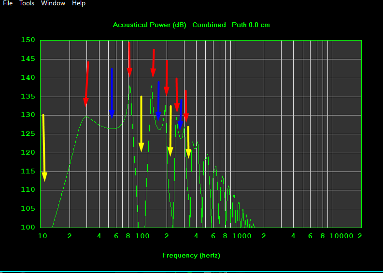Click the 'Path 0.0 cm' text
This screenshot has height=273, width=383.
tap(251, 25)
